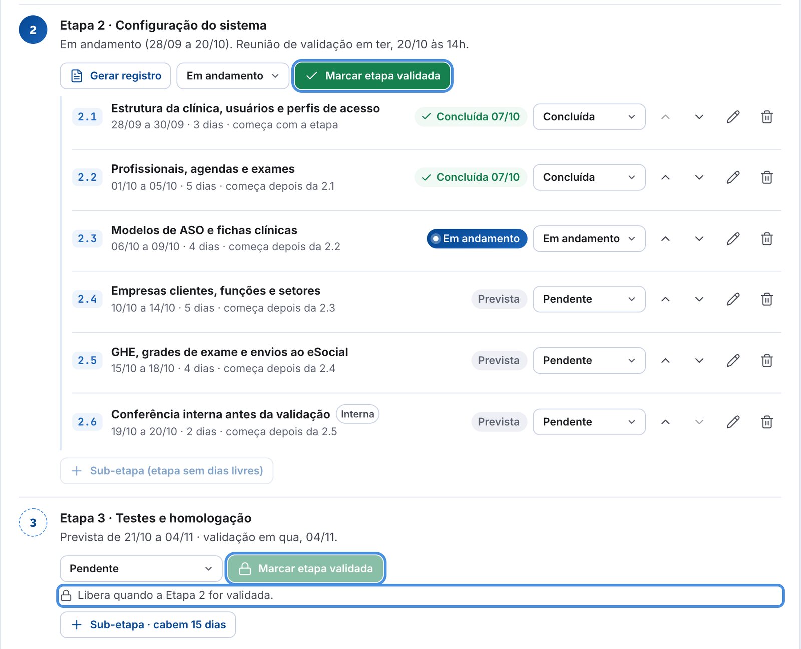Move sub-etapa 2.4 down
The height and width of the screenshot is (649, 801).
tap(699, 299)
